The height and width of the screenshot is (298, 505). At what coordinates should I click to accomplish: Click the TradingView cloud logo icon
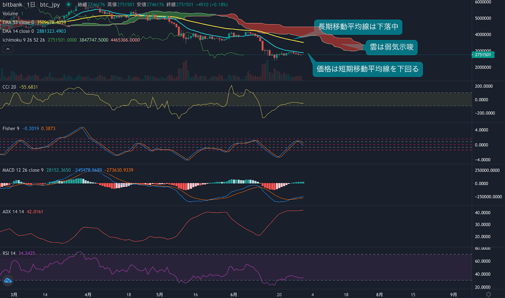click(x=8, y=280)
